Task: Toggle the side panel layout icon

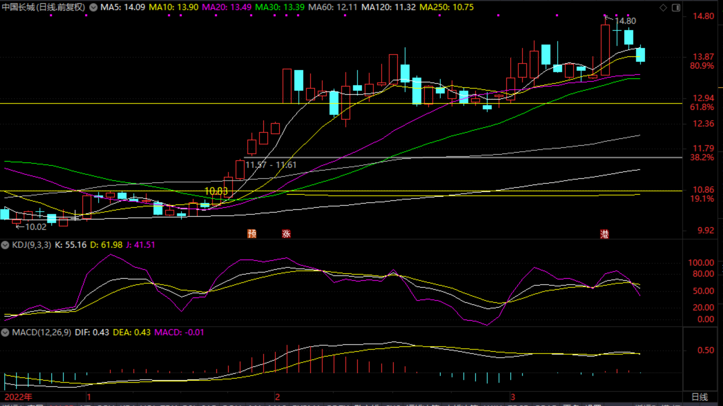Action: coord(676,7)
